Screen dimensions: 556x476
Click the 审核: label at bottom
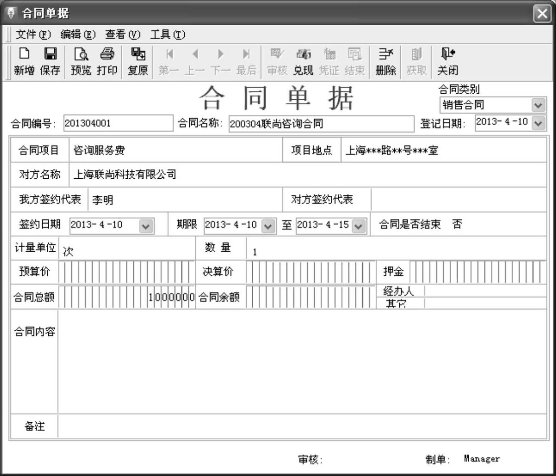(311, 459)
